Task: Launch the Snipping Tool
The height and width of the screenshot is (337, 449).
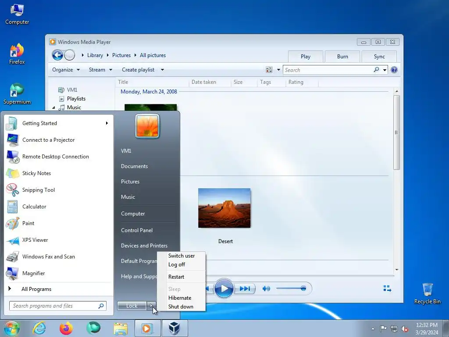Action: click(x=59, y=190)
